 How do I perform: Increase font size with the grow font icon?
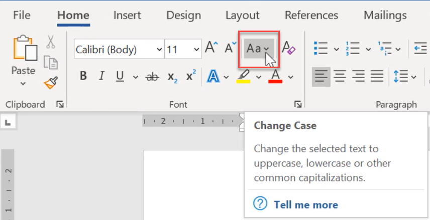[211, 48]
